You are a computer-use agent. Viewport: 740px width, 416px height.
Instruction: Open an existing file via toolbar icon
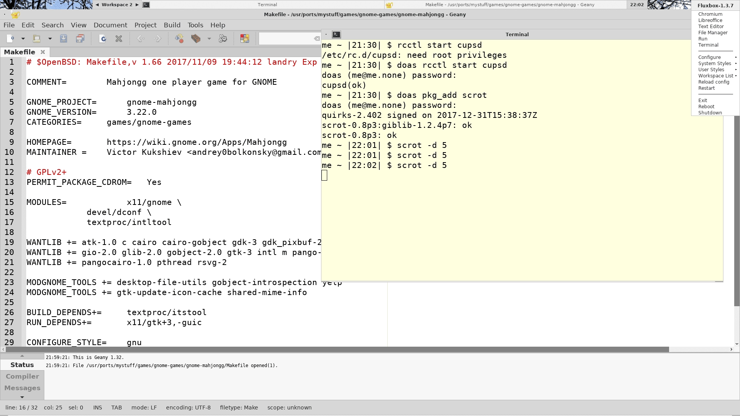[x=37, y=39]
